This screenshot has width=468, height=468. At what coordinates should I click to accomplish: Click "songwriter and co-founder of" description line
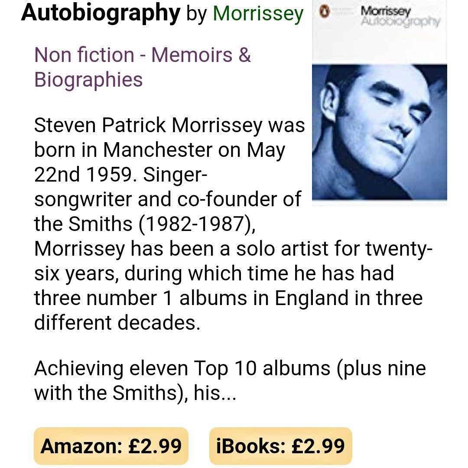(x=167, y=199)
